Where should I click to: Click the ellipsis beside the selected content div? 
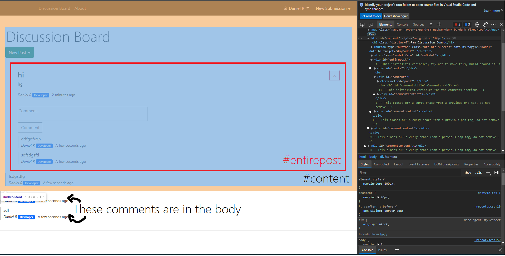coord(360,38)
